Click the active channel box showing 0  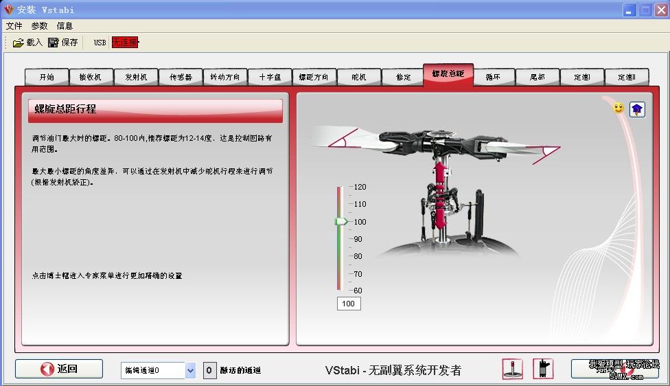pos(209,370)
